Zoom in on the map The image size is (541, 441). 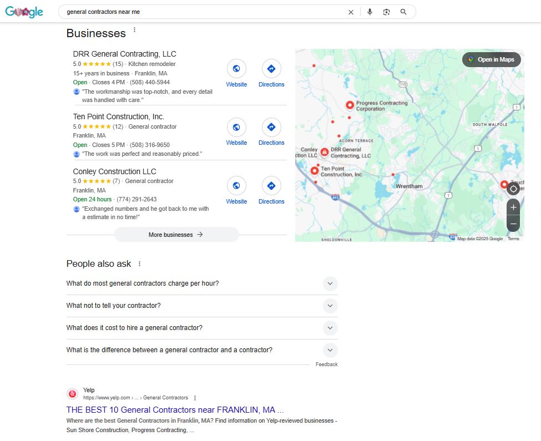click(513, 207)
